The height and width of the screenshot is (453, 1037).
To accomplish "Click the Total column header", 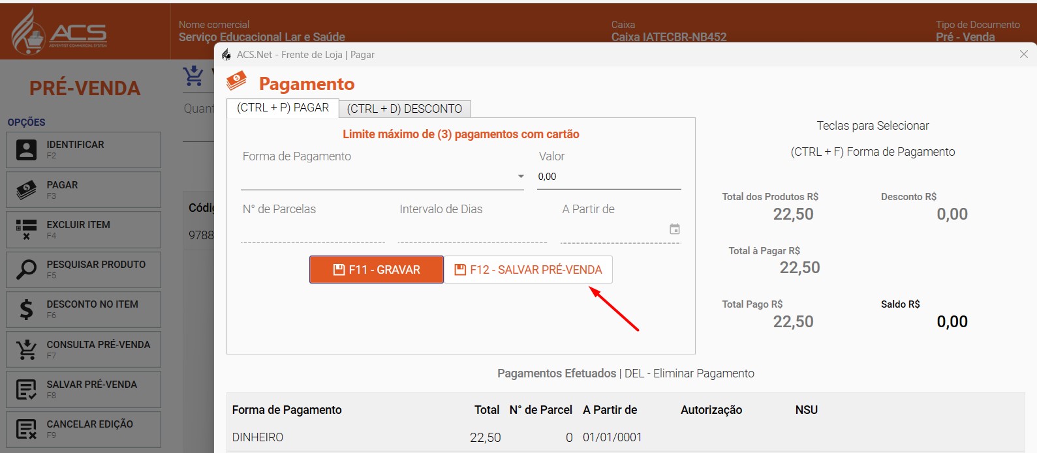I will coord(487,410).
